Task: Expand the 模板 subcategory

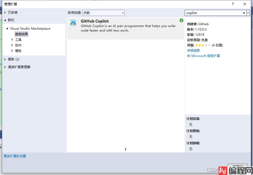Action: click(12, 51)
